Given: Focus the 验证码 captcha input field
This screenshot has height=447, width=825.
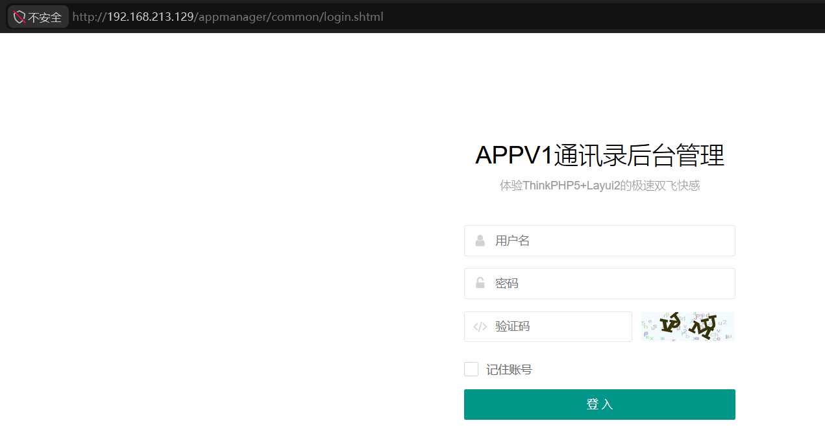Looking at the screenshot, I should point(548,326).
